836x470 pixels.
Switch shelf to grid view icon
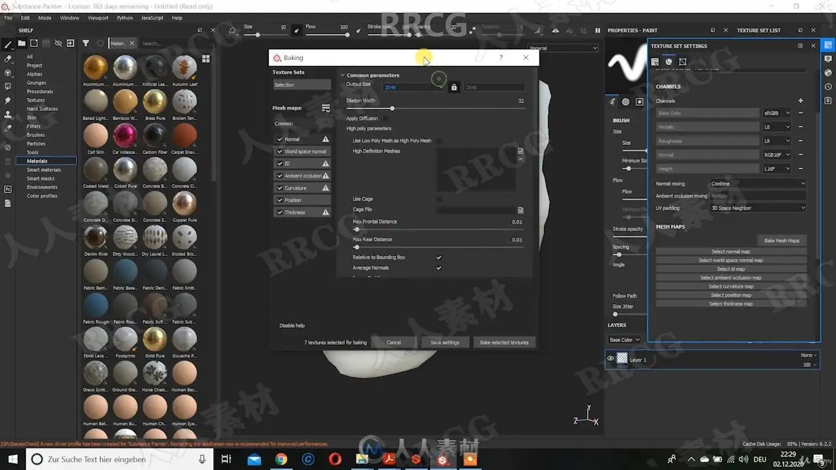206,59
